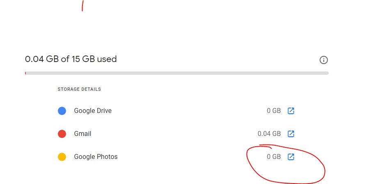
Task: Open Google Photos storage via external-link icon
Action: point(291,157)
